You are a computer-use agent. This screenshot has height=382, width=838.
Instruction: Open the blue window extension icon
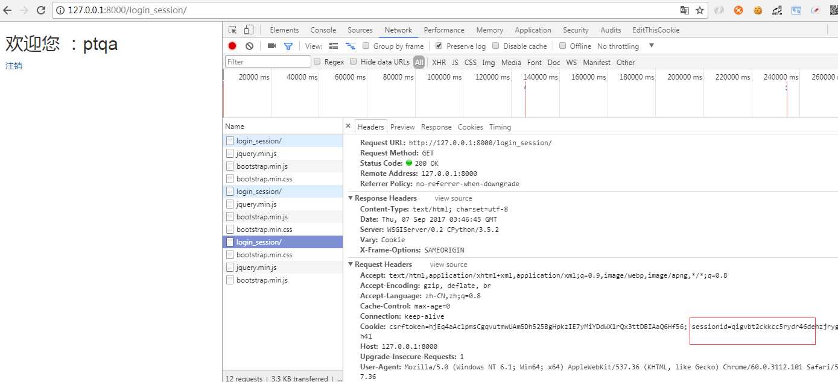click(x=796, y=10)
